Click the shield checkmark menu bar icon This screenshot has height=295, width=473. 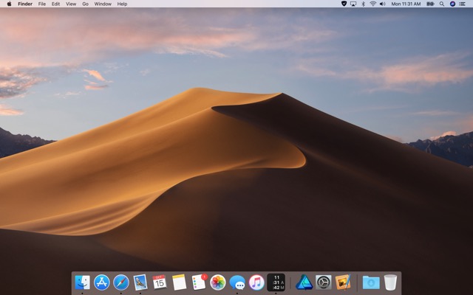344,4
